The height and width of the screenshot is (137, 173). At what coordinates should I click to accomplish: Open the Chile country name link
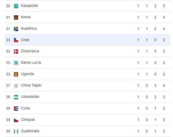25,40
